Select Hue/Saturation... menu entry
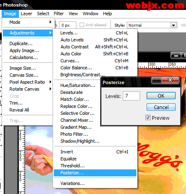 pyautogui.click(x=78, y=85)
